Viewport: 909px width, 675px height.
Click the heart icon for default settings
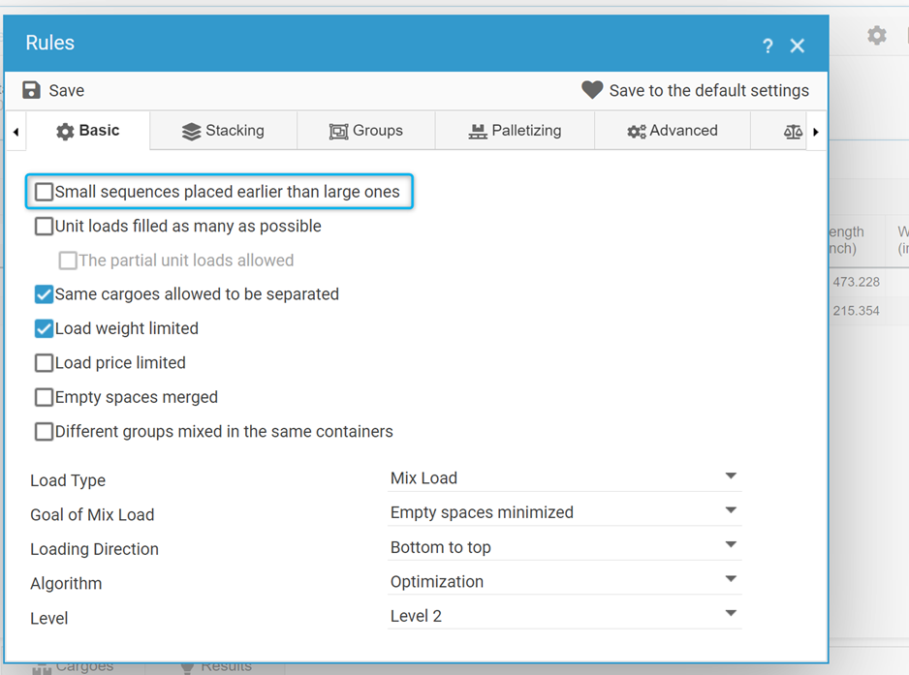point(592,90)
